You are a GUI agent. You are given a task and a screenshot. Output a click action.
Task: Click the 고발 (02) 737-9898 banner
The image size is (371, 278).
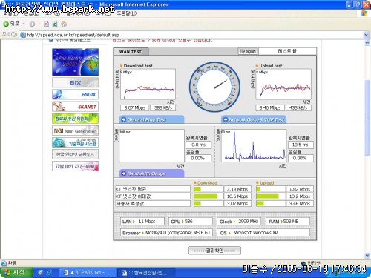coord(75,166)
